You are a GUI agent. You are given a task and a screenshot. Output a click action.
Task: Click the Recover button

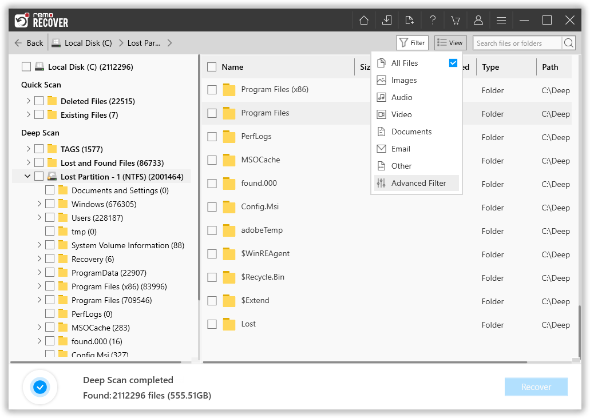pyautogui.click(x=536, y=387)
